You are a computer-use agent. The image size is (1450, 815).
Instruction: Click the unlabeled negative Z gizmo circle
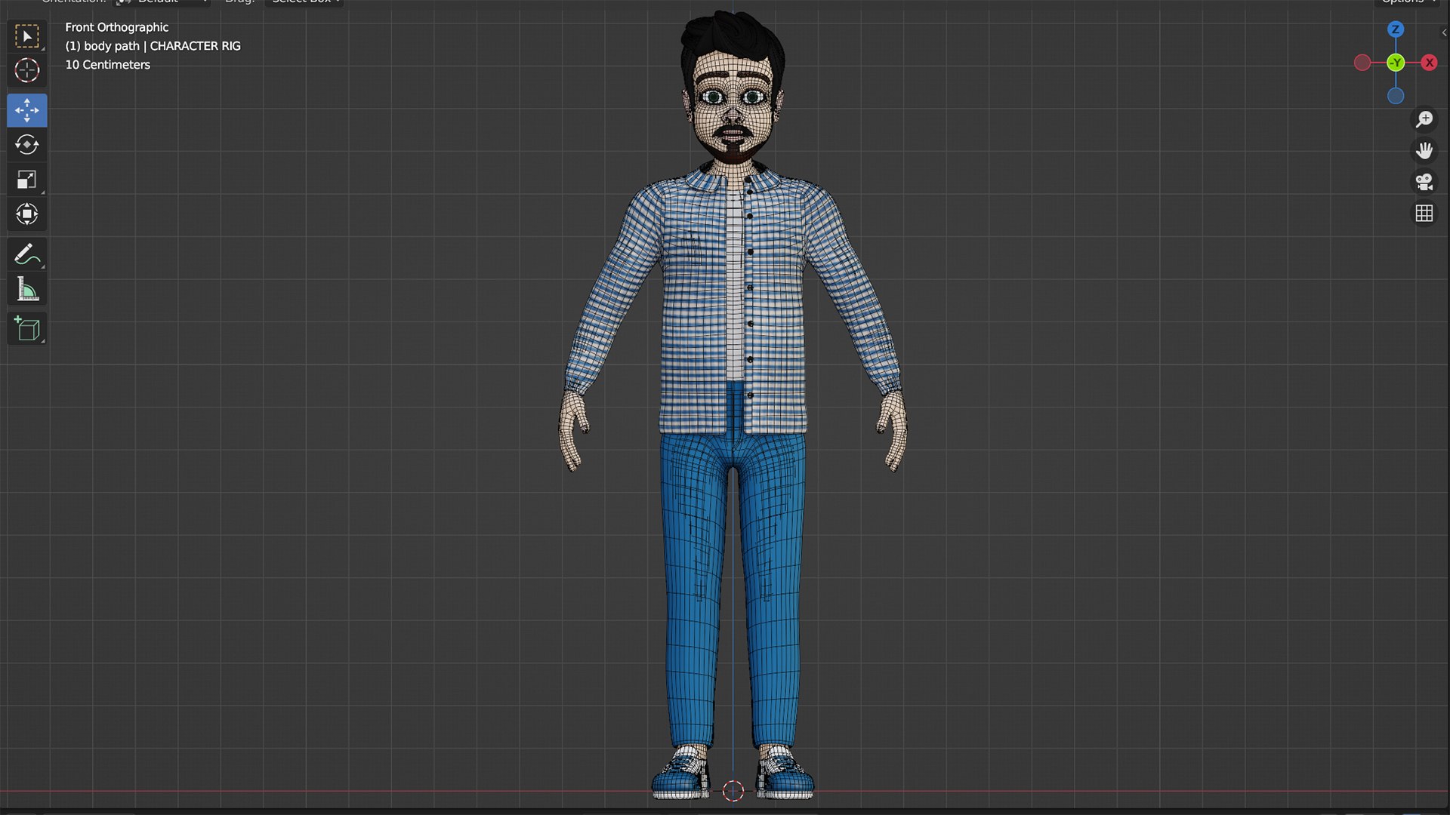[1396, 96]
